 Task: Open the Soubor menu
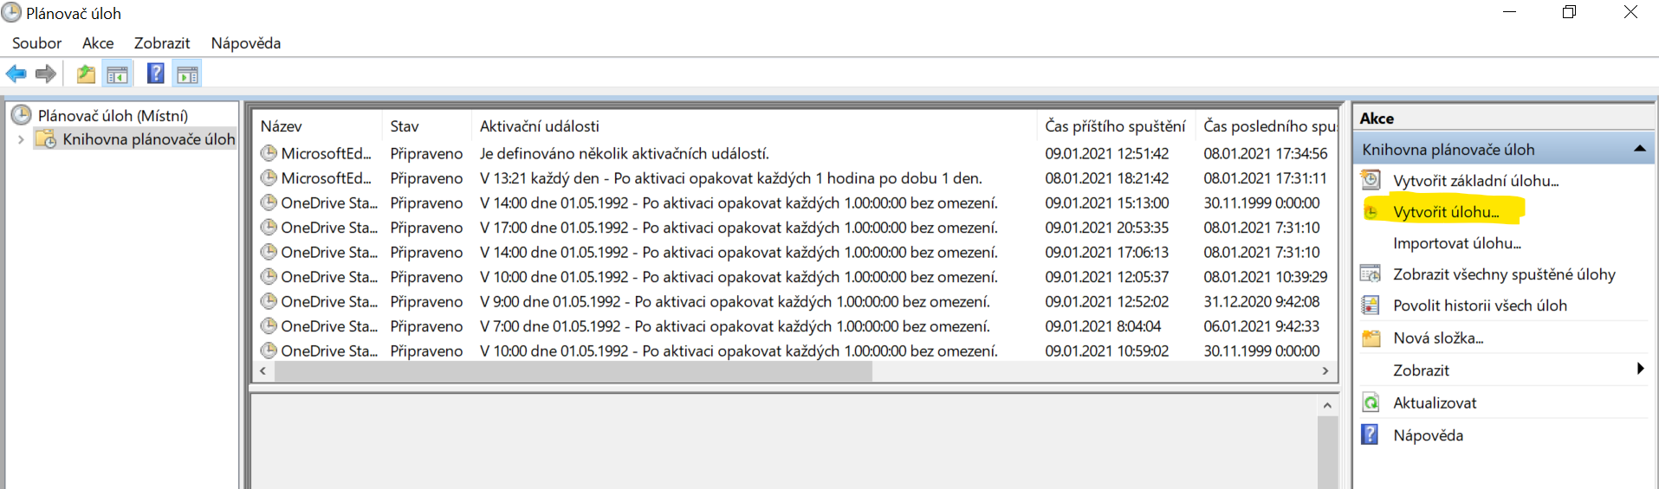[36, 43]
